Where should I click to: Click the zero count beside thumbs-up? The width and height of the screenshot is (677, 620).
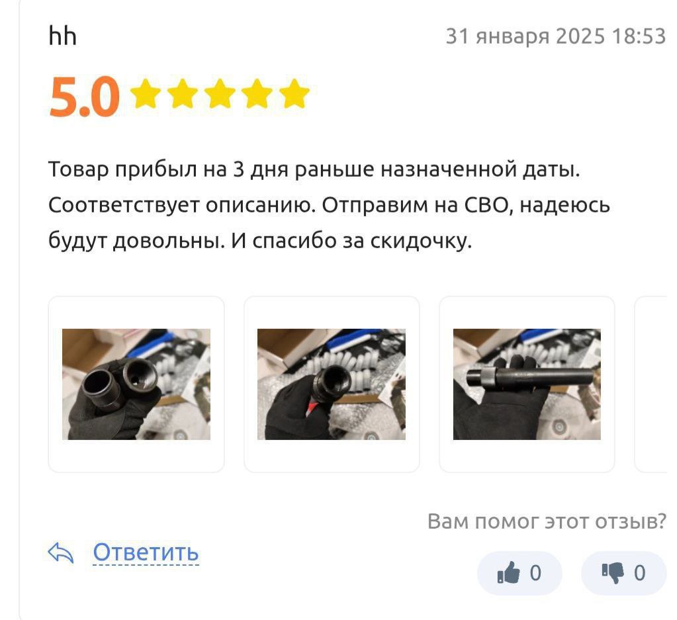[x=535, y=574]
